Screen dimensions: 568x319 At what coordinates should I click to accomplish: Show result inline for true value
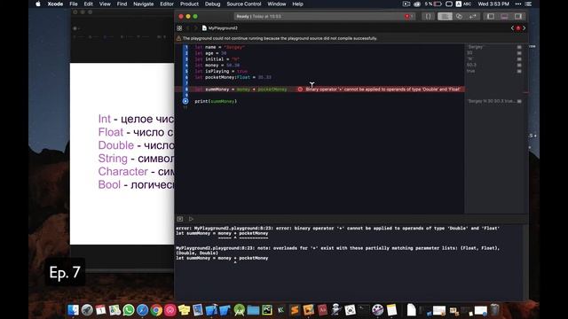pos(519,71)
